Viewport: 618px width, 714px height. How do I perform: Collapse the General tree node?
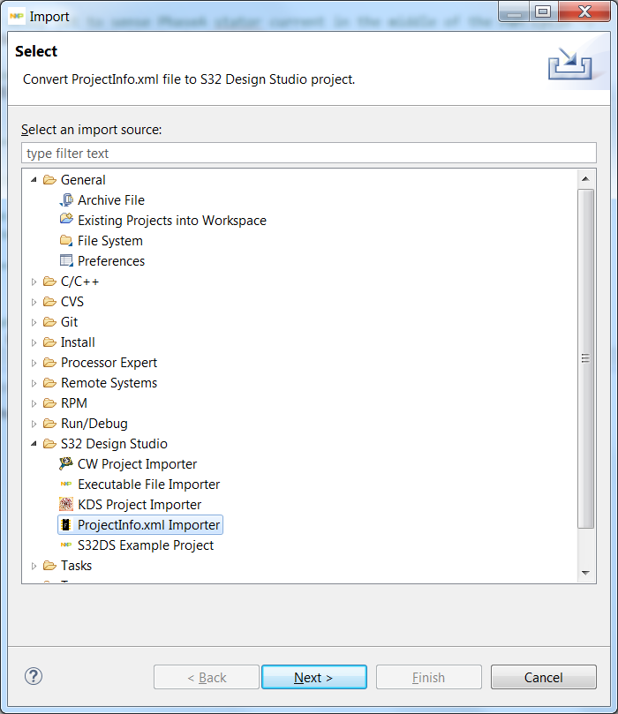tap(34, 180)
